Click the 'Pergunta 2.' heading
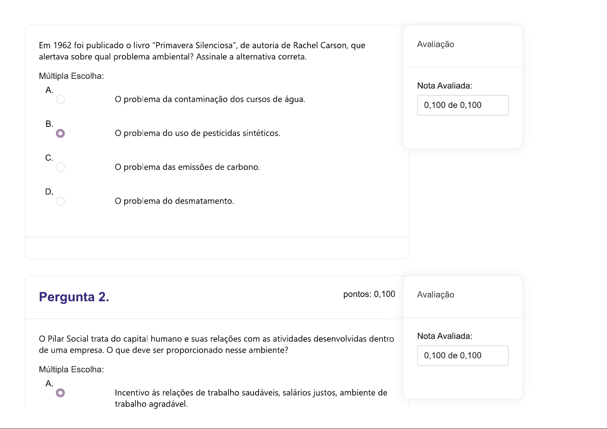Image resolution: width=607 pixels, height=429 pixels. 74,297
